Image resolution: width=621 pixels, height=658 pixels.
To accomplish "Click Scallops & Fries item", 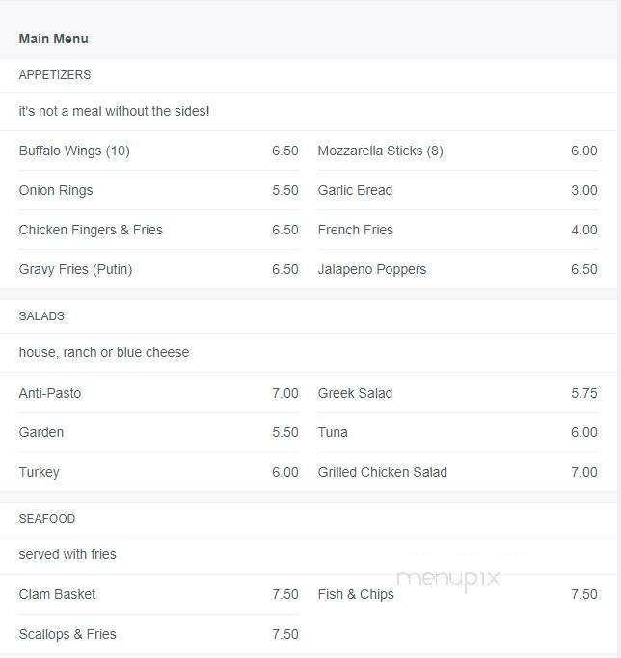I will coord(67,634).
